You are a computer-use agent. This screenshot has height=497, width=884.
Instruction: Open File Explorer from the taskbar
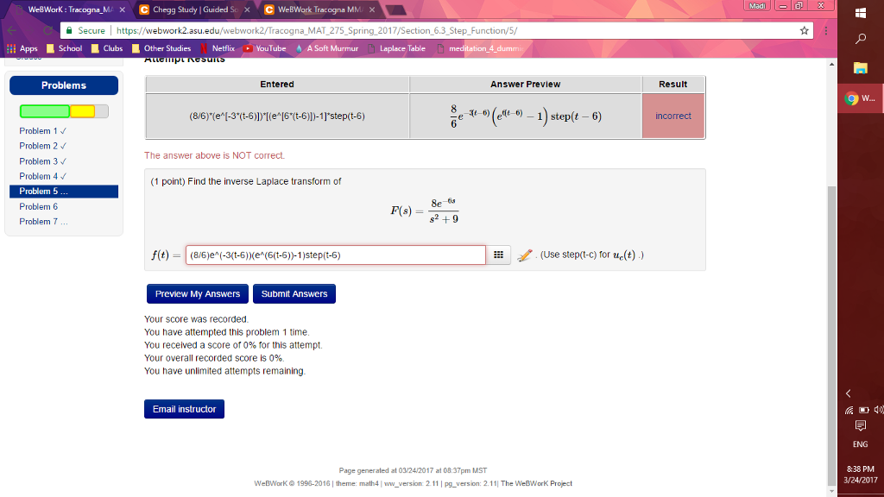[861, 68]
